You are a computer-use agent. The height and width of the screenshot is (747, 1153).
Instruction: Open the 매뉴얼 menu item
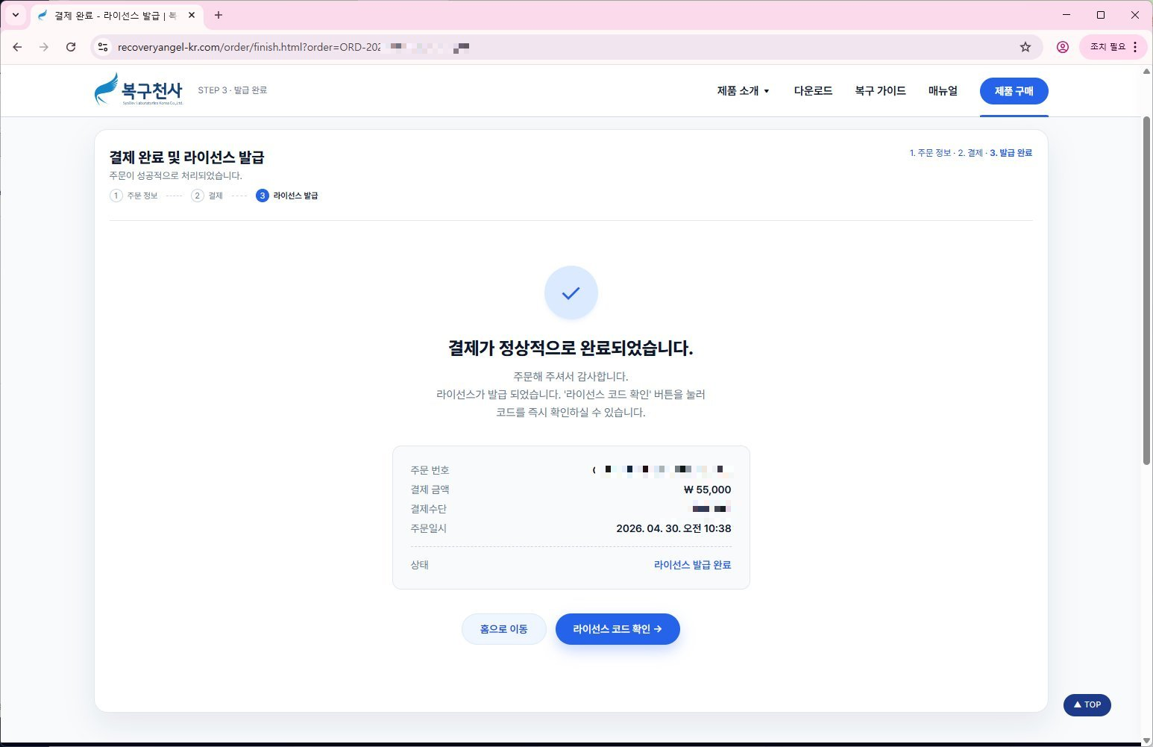[x=943, y=91]
